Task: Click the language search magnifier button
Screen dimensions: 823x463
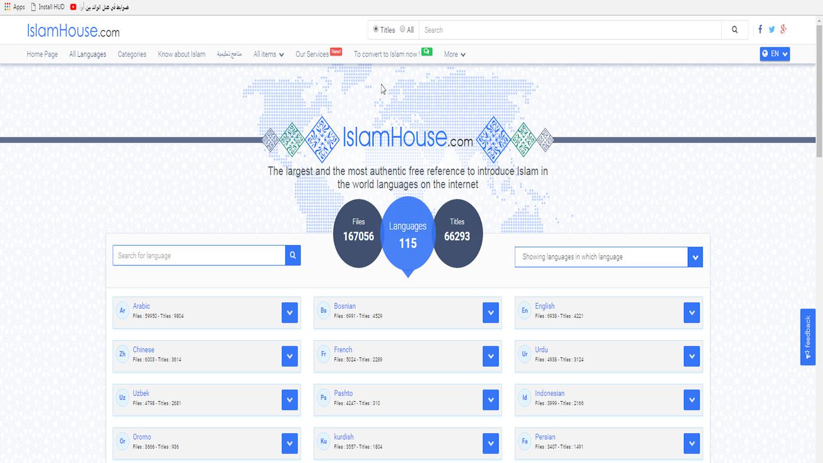Action: (293, 255)
